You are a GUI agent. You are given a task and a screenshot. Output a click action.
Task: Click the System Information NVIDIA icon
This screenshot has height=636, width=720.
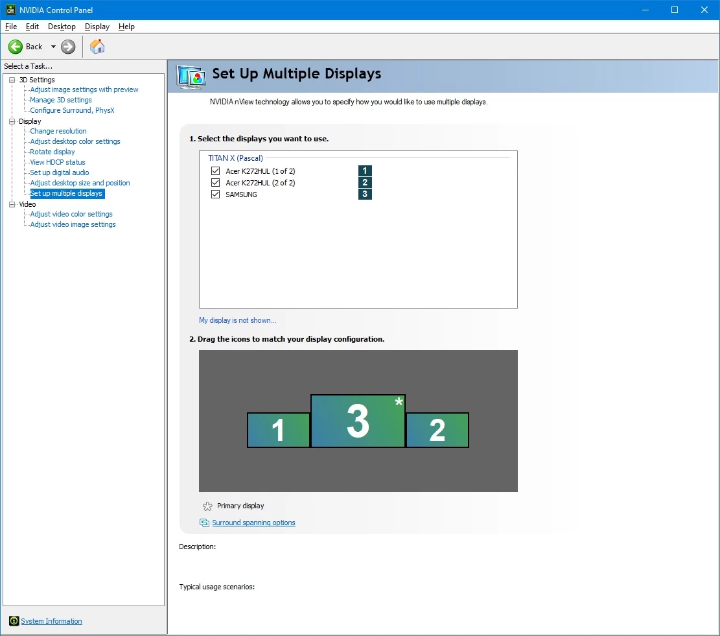coord(14,621)
